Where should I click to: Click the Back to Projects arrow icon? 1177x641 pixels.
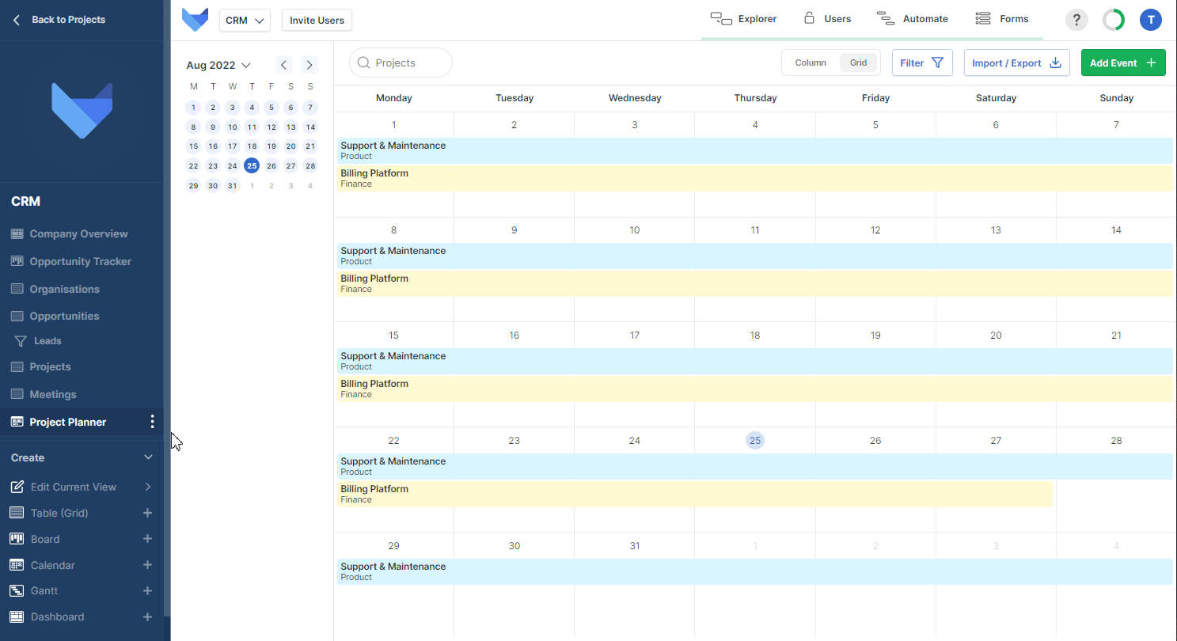(17, 20)
